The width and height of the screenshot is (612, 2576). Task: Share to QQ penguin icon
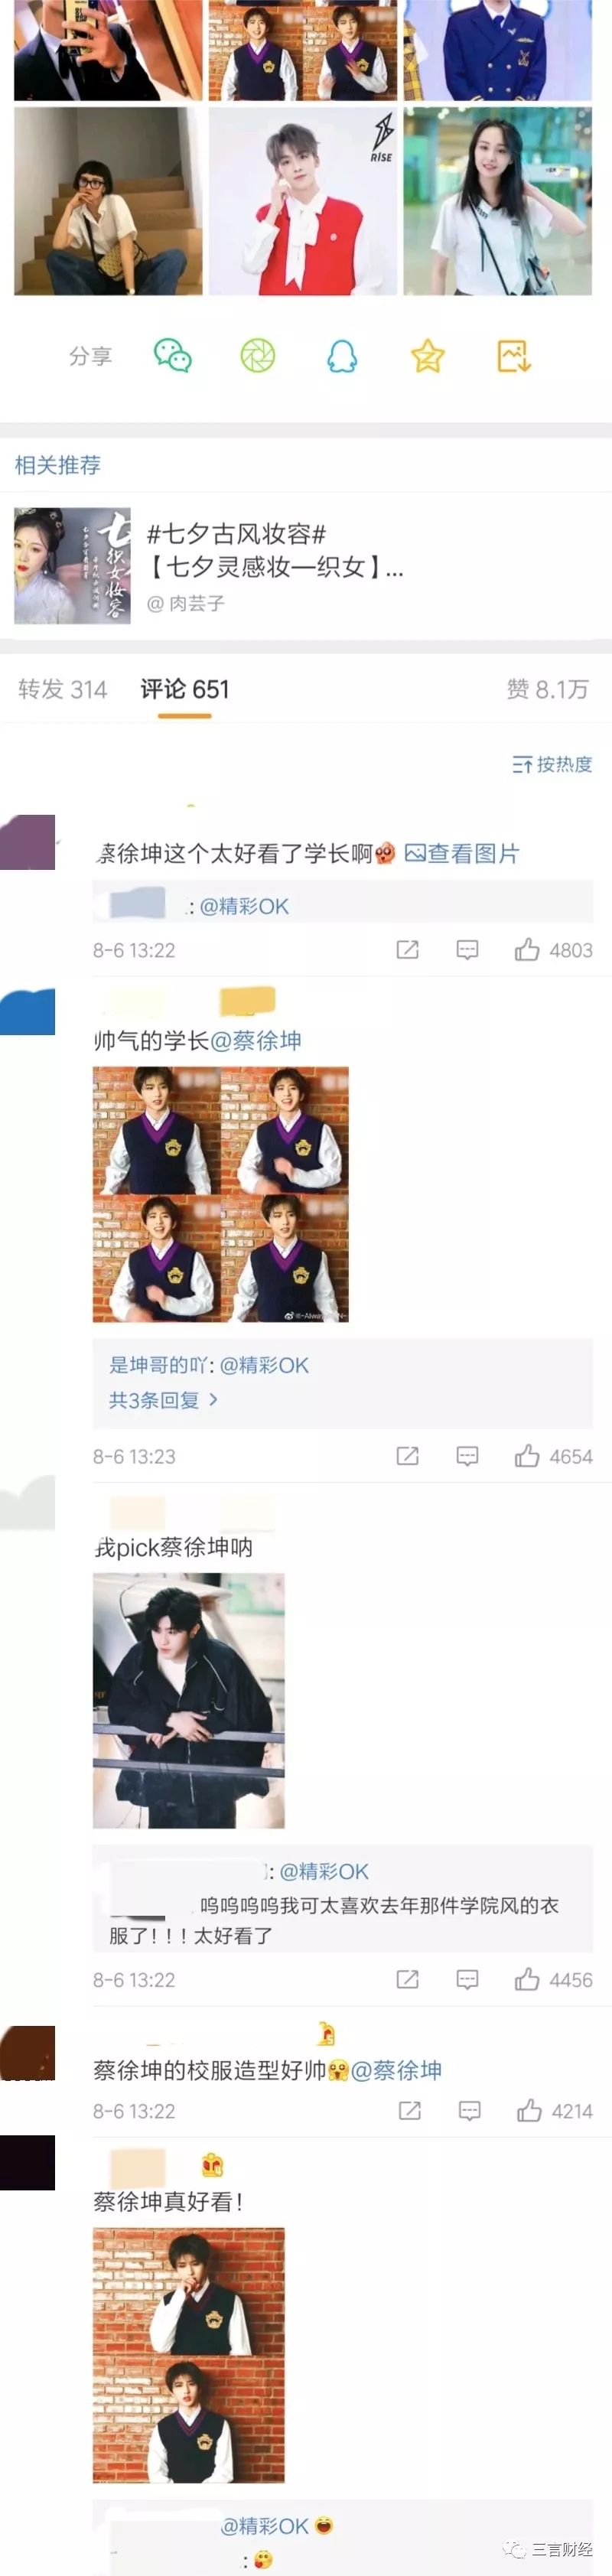tap(342, 355)
